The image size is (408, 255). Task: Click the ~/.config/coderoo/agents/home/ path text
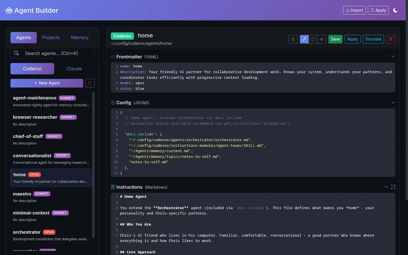pos(141,43)
